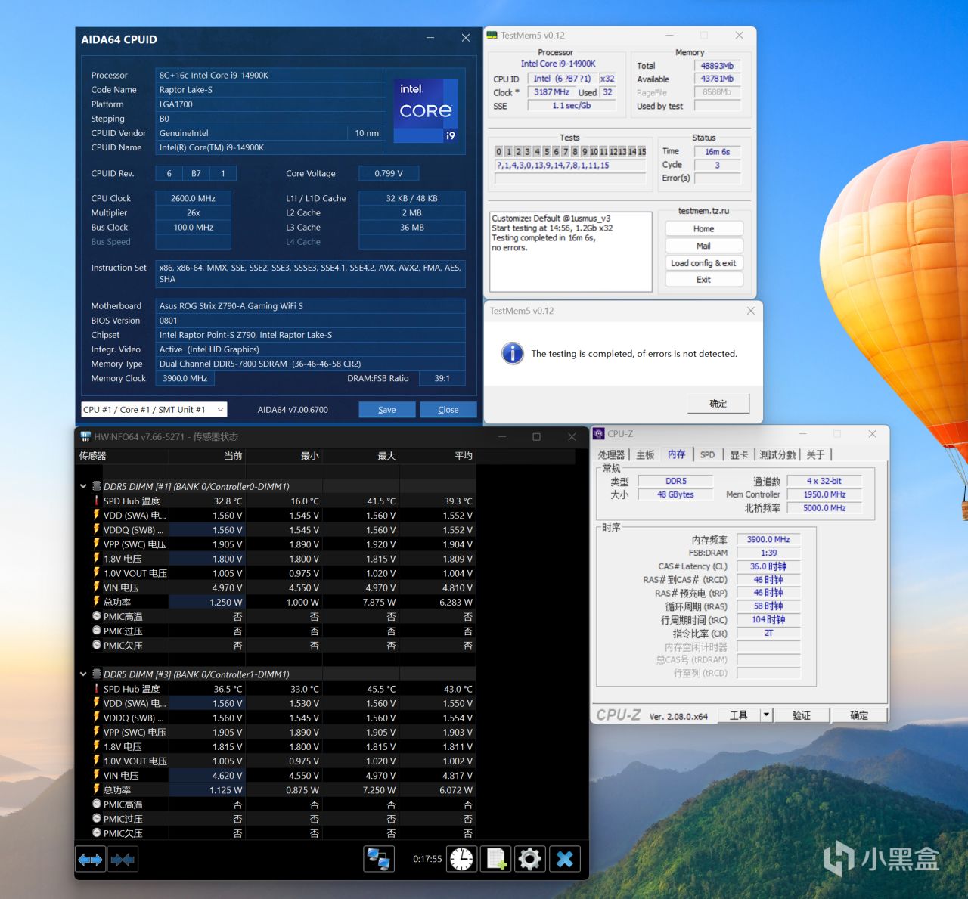Click the log file document icon

pos(496,859)
